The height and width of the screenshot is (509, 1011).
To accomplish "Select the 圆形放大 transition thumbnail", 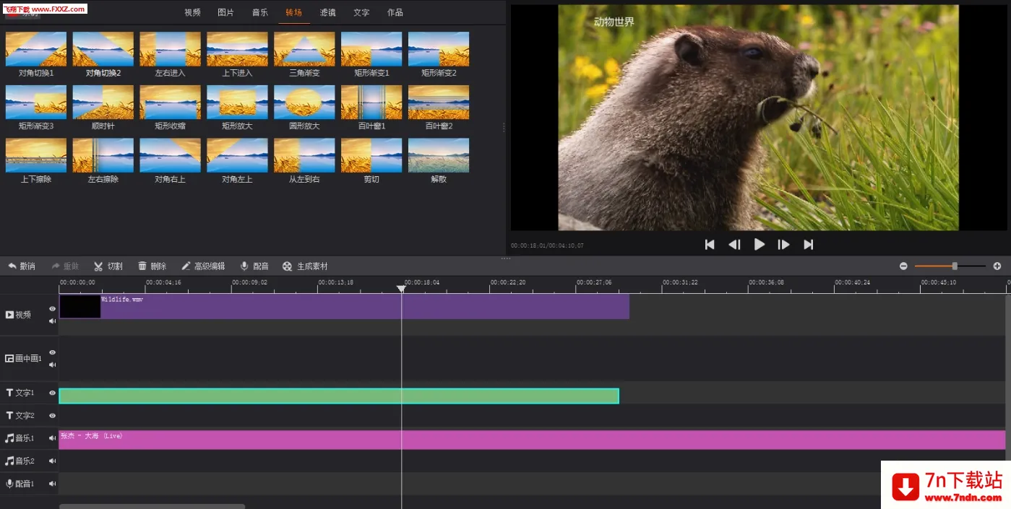I will pyautogui.click(x=304, y=103).
